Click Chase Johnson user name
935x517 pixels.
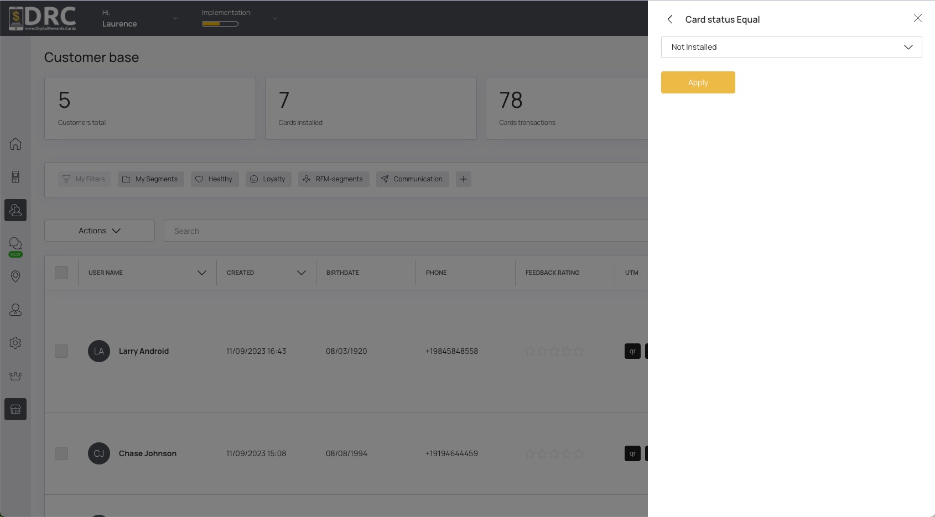[x=148, y=453]
